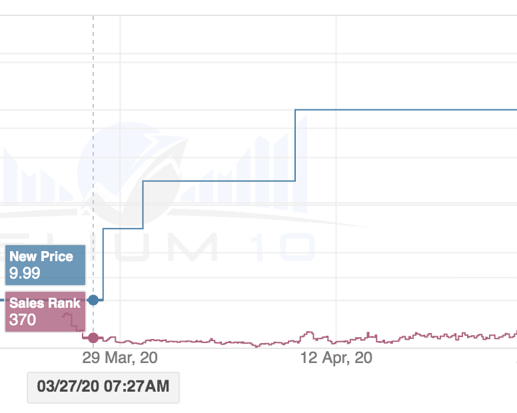Screen dimensions: 517x413
Task: Click the blue New Price data point marker
Action: pyautogui.click(x=93, y=300)
